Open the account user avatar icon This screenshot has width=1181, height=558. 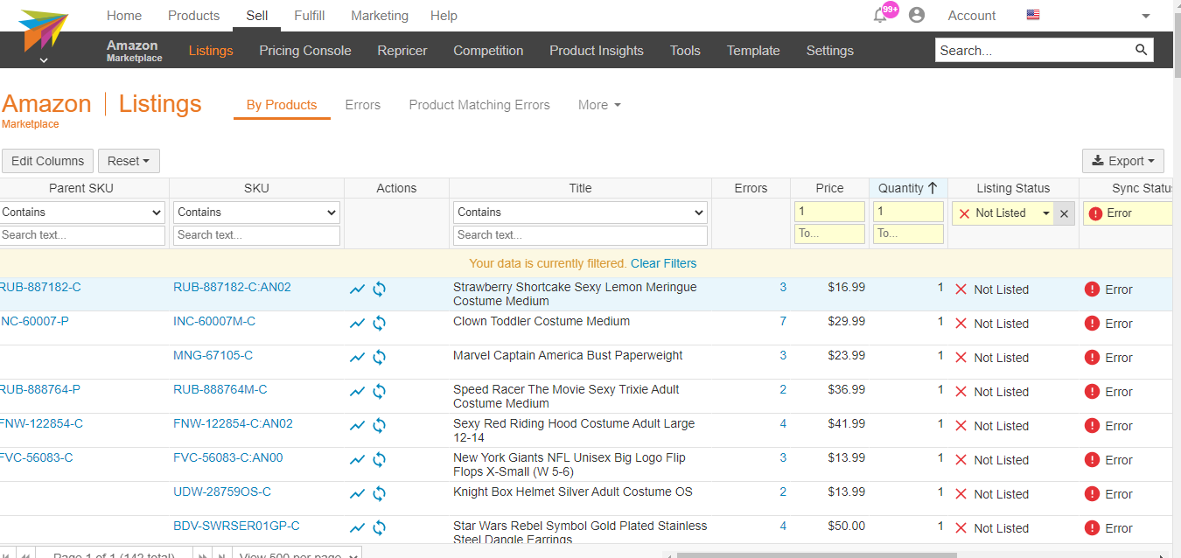917,15
